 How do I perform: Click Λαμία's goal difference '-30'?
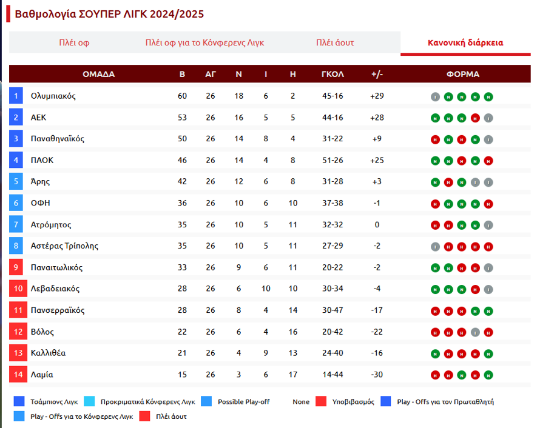pos(377,374)
